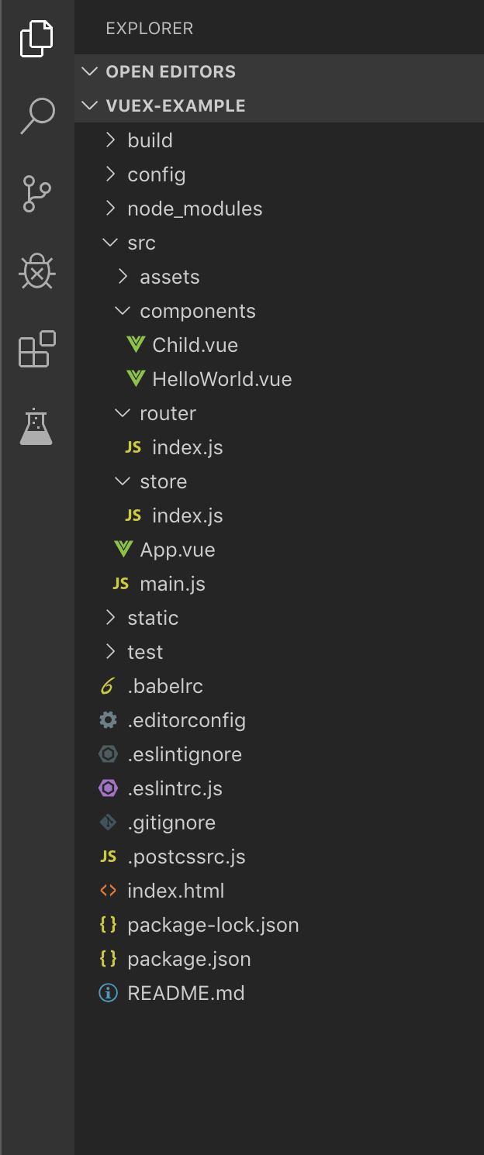Expand the build folder
This screenshot has height=1155, width=484.
click(x=150, y=140)
